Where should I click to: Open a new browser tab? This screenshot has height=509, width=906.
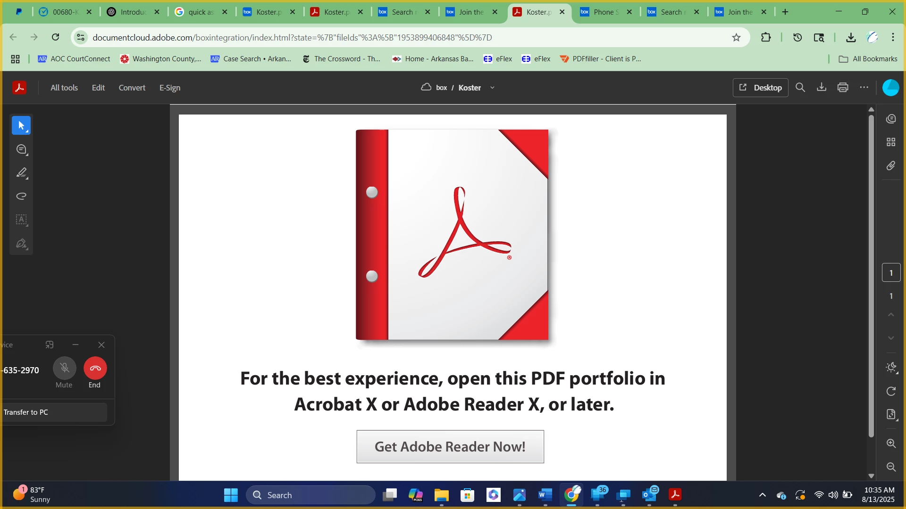coord(785,12)
